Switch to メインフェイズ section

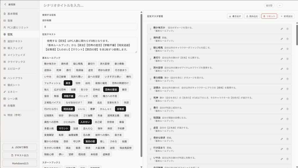coord(20,55)
